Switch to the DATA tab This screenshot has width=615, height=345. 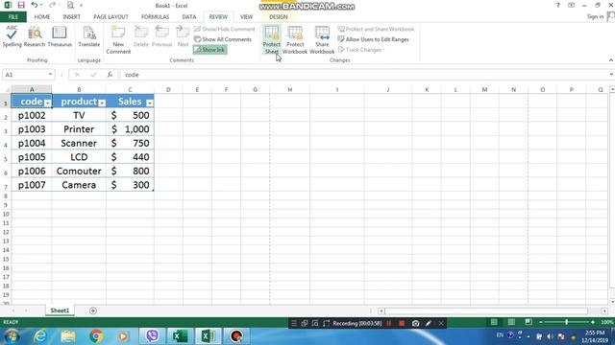(188, 17)
